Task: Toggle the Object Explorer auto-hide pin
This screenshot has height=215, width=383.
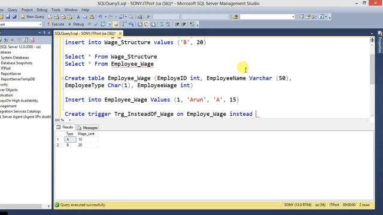Action: click(44, 33)
